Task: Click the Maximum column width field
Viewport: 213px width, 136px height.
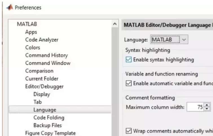Action: coord(195,107)
